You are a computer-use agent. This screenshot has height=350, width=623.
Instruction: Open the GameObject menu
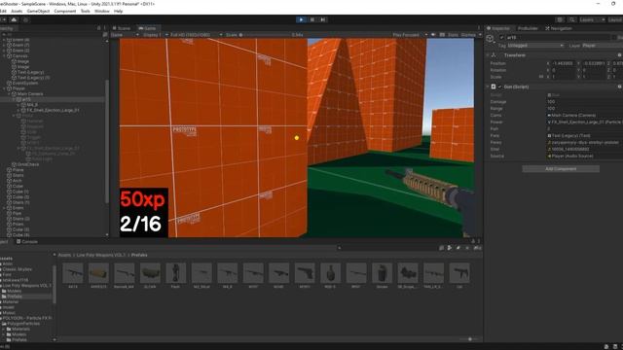(38, 11)
